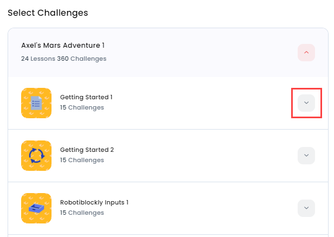The image size is (334, 237).
Task: Click the Getting Started 1 document list icon
Action: coord(36,103)
